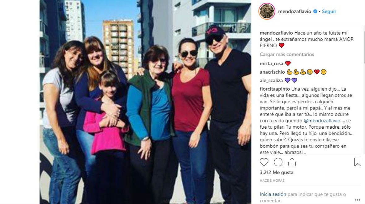365x204 pixels.
Task: Like the post with the heart icon
Action: click(x=264, y=162)
